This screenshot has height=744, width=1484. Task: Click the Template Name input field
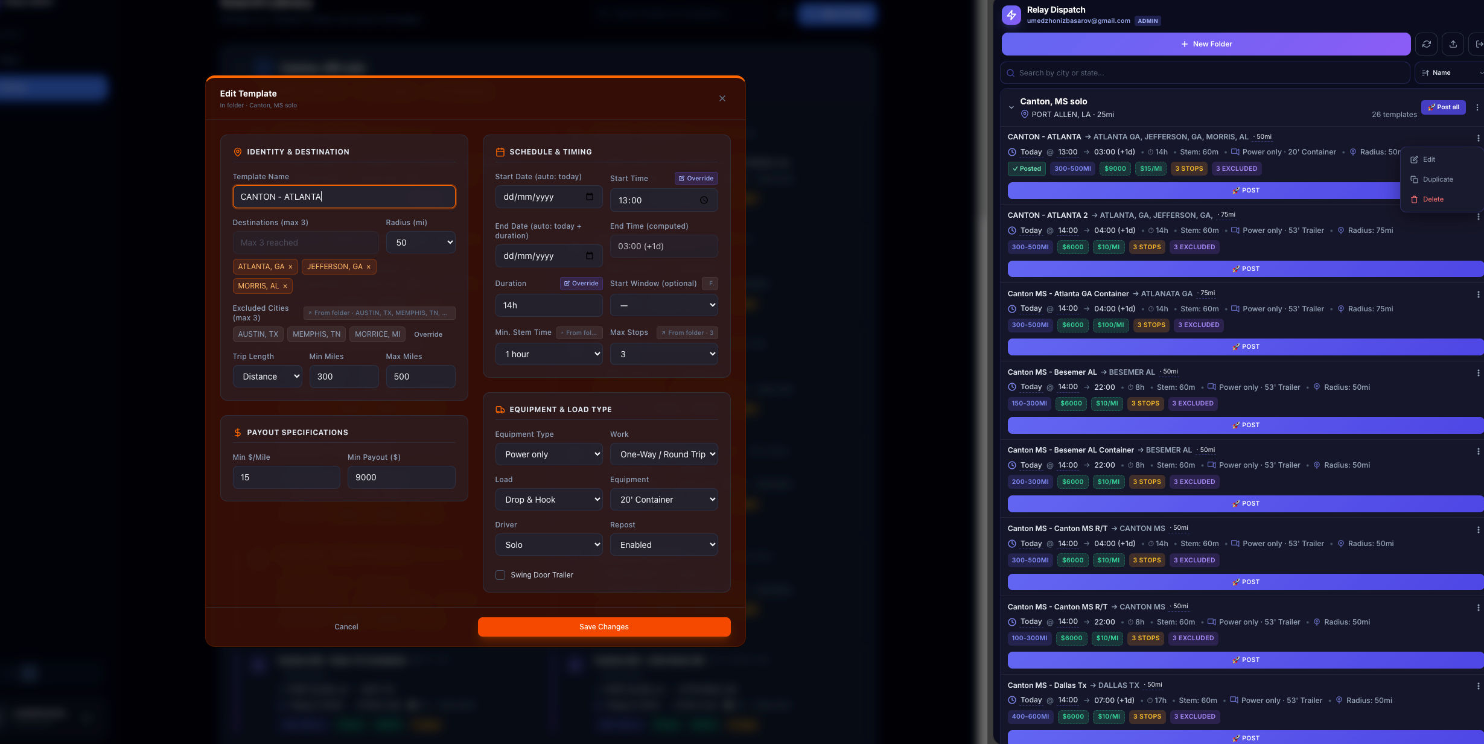coord(344,197)
